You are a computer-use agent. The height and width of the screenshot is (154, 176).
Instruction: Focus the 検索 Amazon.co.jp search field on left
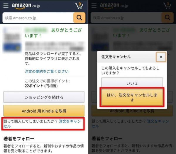point(38,18)
